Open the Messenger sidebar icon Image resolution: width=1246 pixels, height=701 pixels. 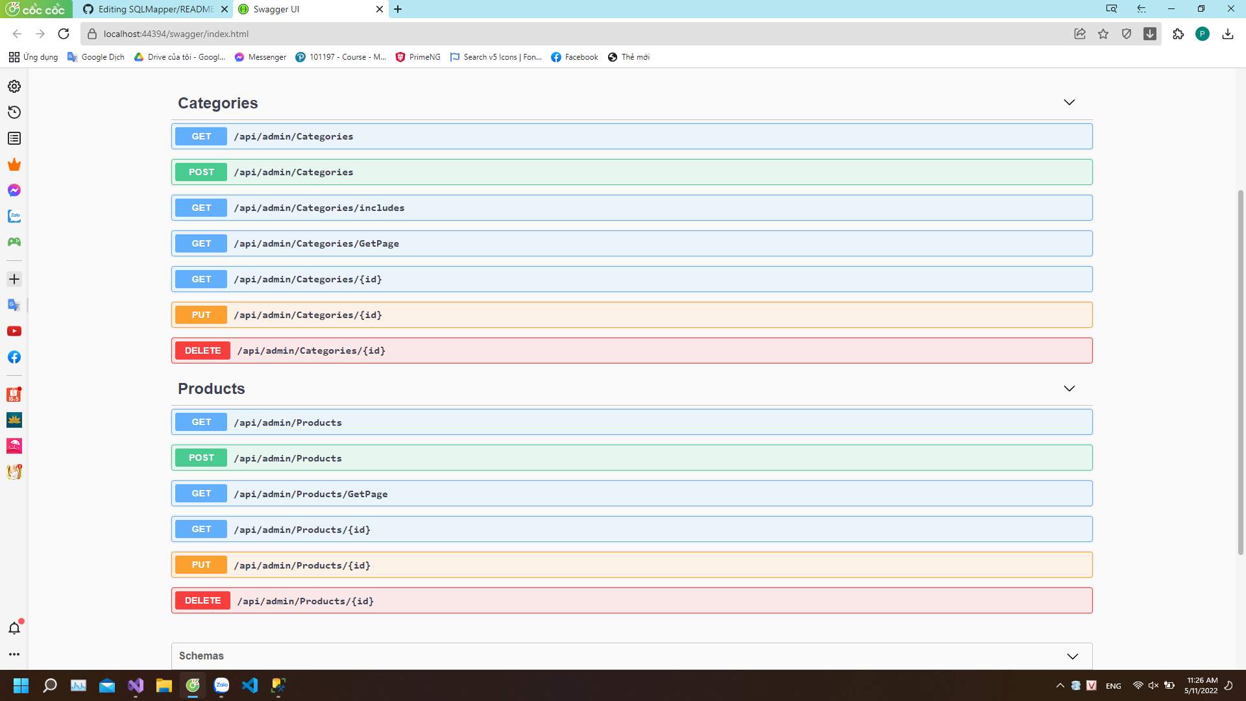14,190
